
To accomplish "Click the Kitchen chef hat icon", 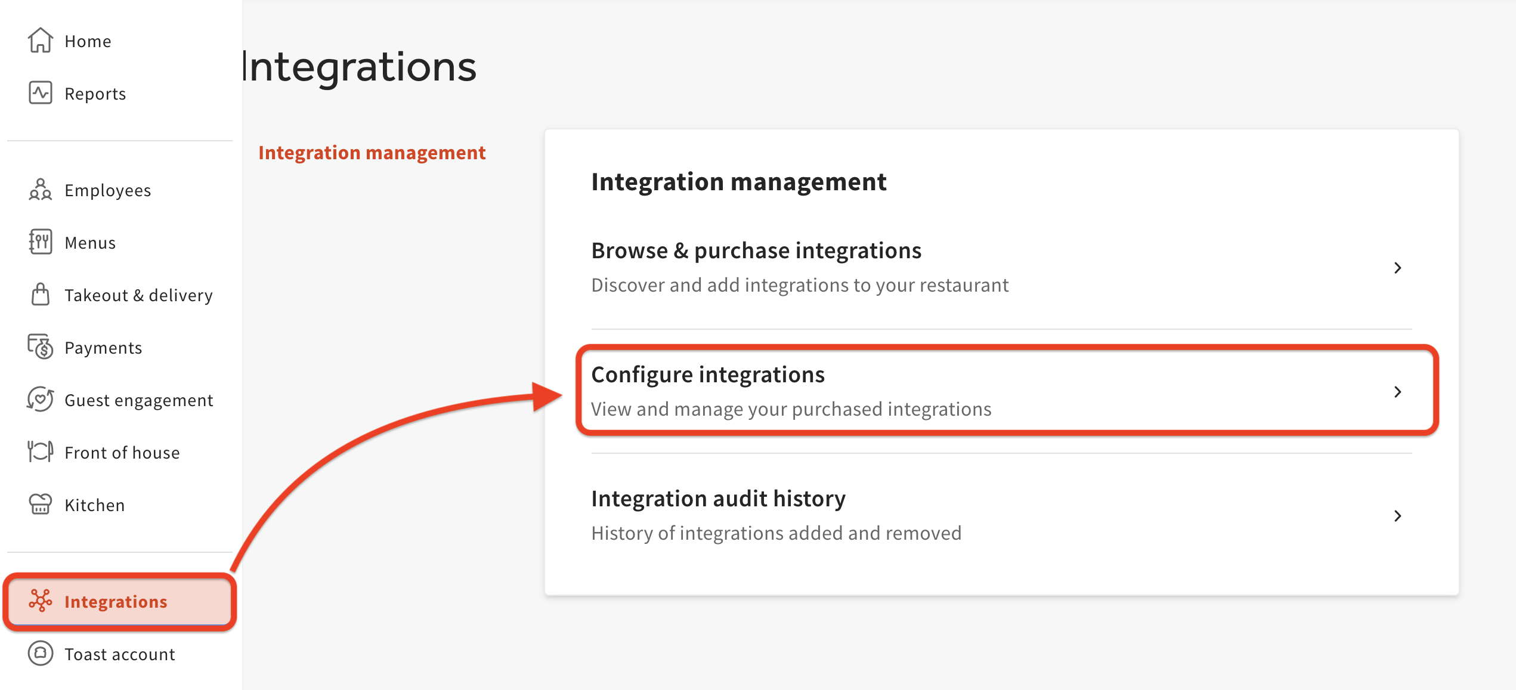I will 40,505.
